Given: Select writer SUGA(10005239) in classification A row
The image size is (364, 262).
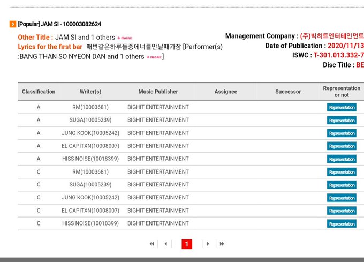Looking at the screenshot, I should [x=90, y=120].
